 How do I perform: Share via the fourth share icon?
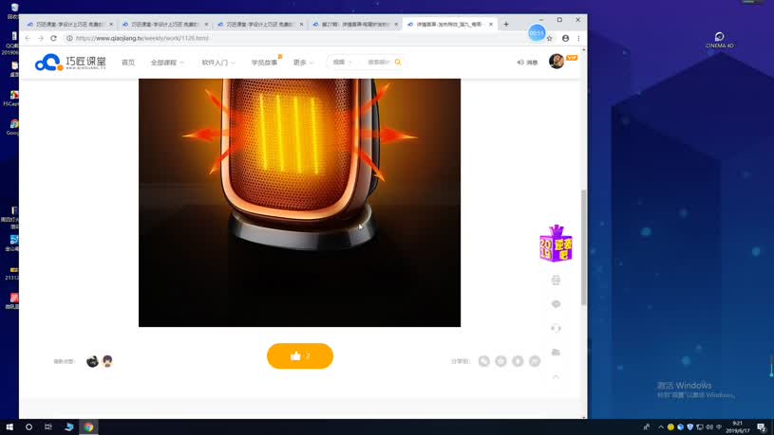535,361
